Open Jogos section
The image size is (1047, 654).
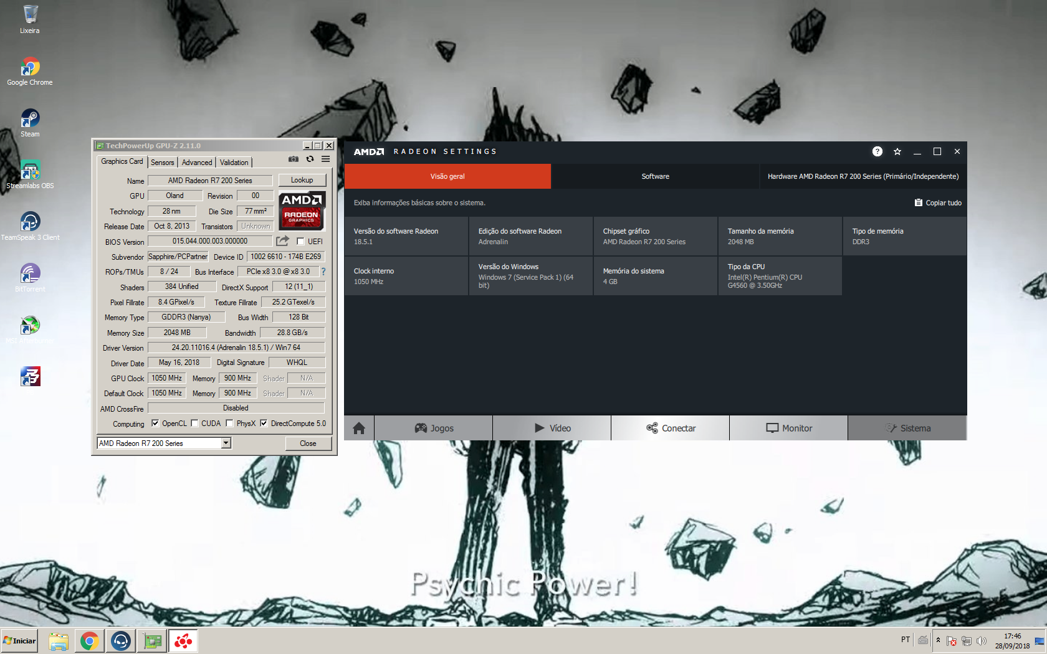tap(434, 428)
